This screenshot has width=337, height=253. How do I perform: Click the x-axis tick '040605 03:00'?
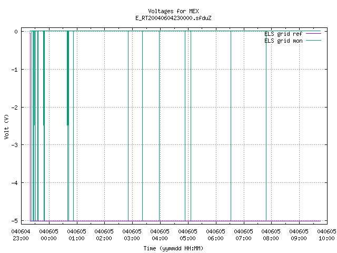pyautogui.click(x=132, y=235)
